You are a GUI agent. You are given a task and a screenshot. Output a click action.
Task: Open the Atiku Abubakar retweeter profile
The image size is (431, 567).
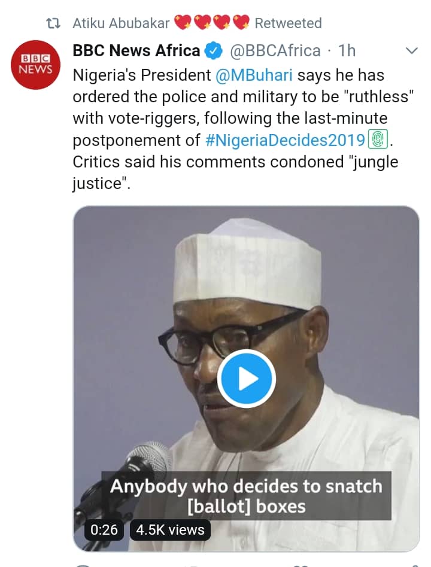[121, 23]
